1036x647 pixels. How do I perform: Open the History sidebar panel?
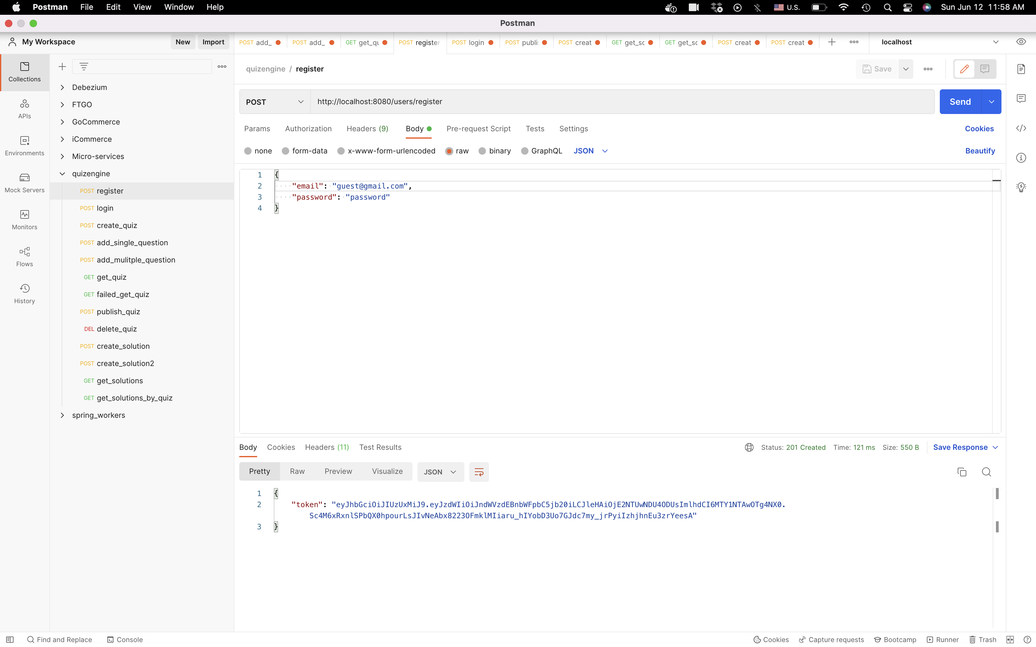pyautogui.click(x=24, y=294)
